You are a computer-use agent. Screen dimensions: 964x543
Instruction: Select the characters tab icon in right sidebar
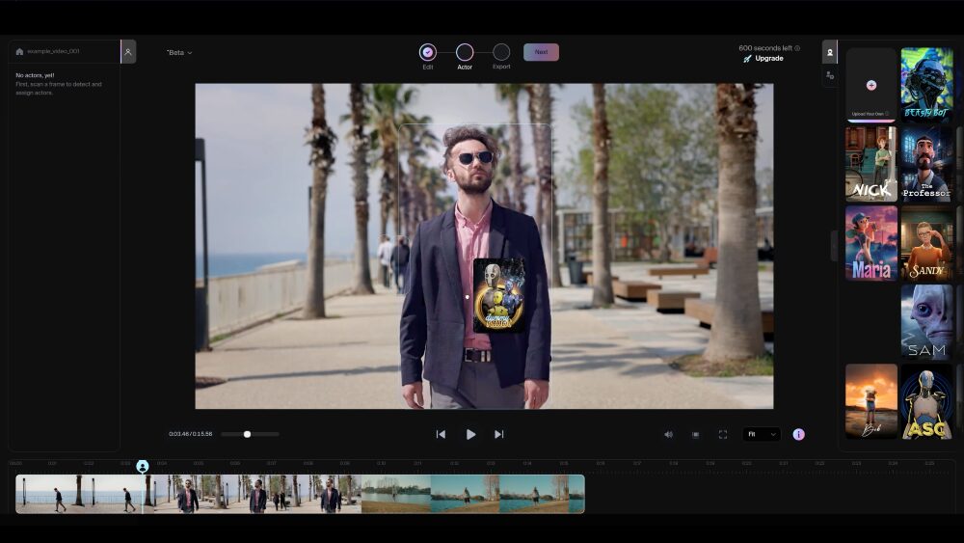(829, 52)
